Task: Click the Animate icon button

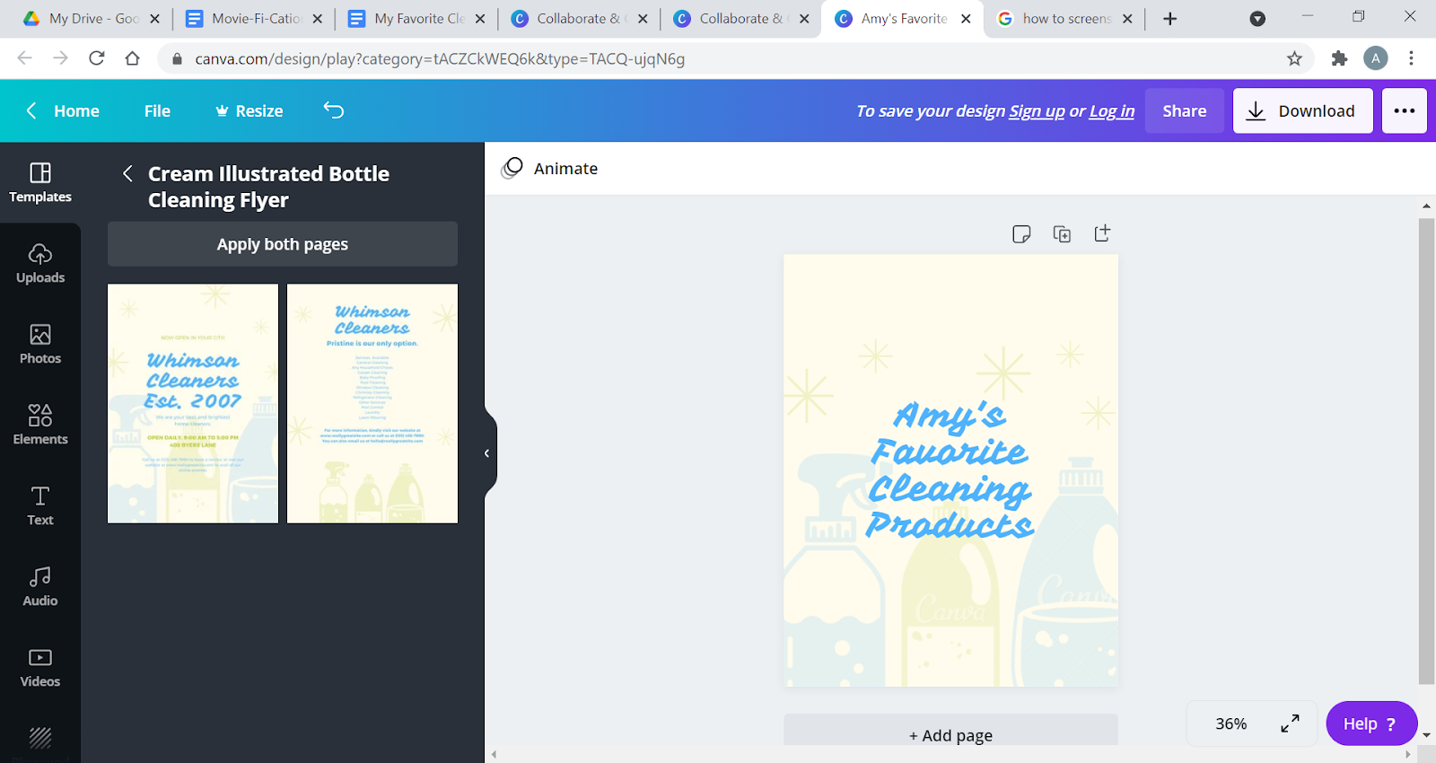Action: [550, 169]
